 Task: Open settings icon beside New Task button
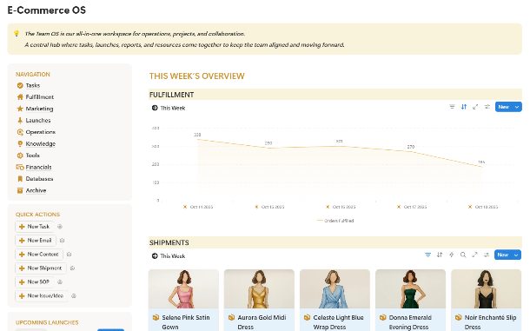click(60, 227)
